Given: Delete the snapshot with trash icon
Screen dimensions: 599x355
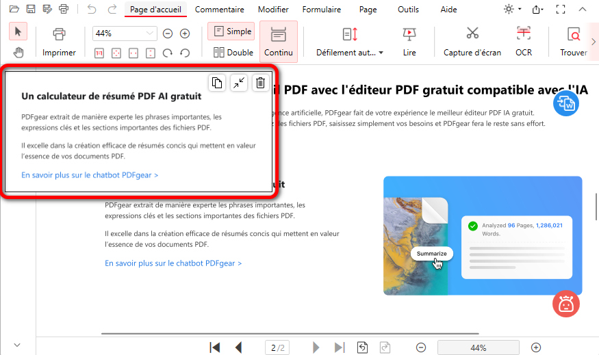Looking at the screenshot, I should click(261, 83).
